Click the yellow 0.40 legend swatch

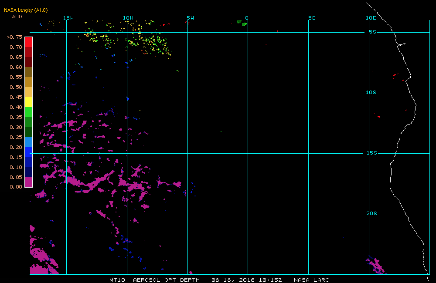(x=29, y=102)
